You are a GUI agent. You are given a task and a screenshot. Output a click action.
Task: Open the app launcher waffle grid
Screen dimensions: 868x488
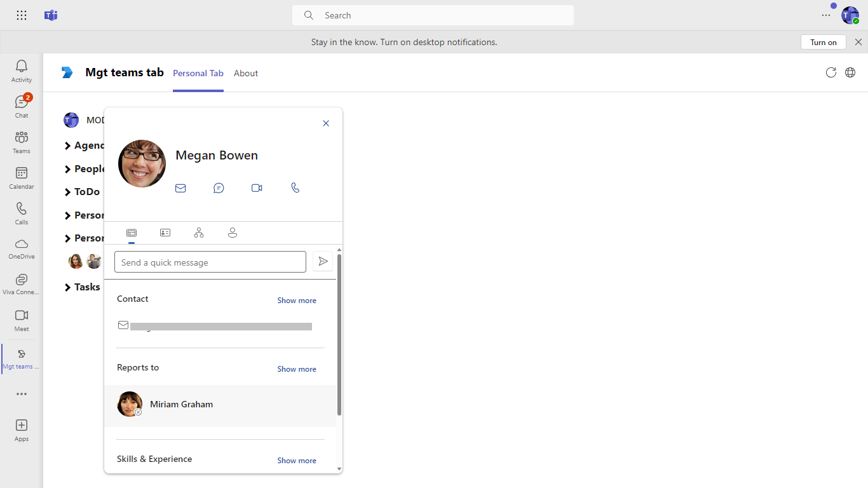click(22, 15)
